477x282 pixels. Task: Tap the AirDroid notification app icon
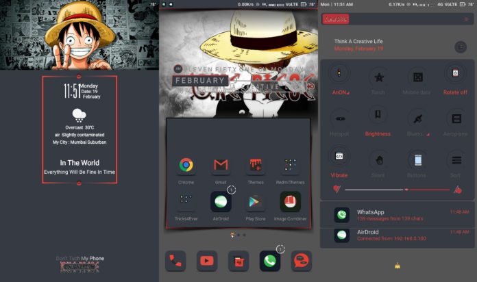pos(341,235)
